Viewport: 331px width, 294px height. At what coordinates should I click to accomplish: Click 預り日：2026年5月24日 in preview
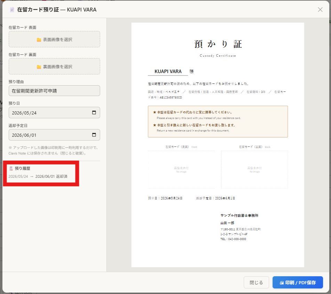pos(165,198)
